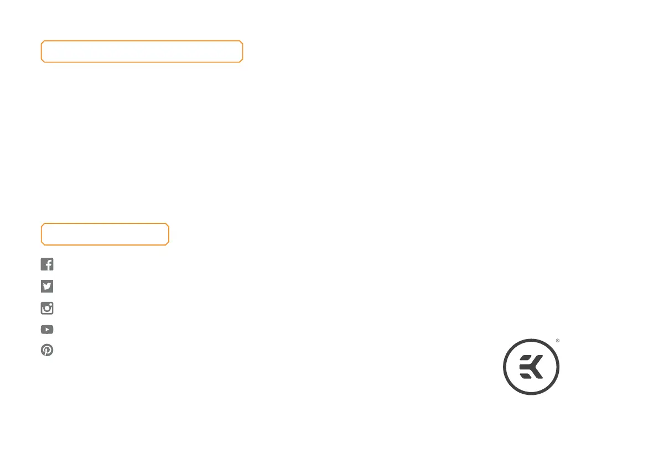Click the last social media icon in list

47,351
